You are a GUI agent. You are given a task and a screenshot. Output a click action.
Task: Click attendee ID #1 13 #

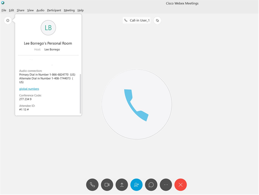click(x=24, y=110)
